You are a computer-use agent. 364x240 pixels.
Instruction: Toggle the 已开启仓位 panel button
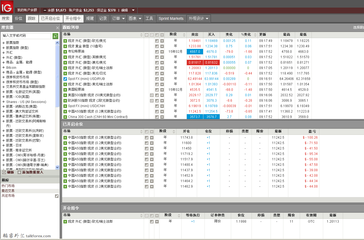pyautogui.click(x=50, y=18)
